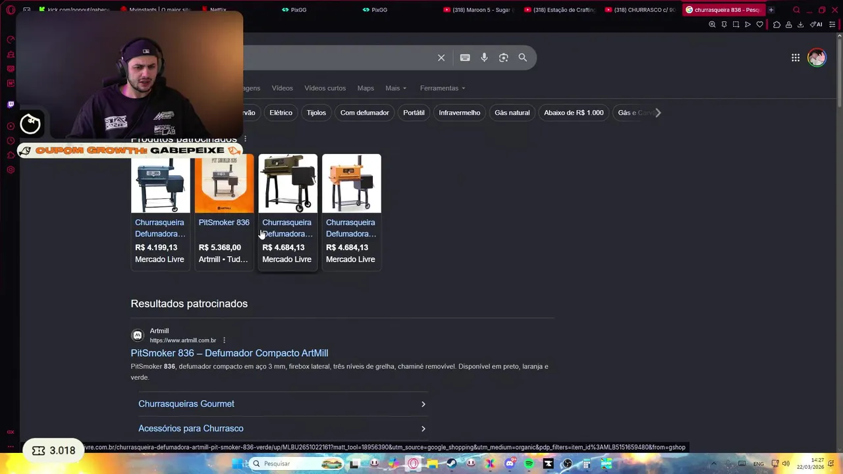Open PitSmoker 836 – Defumador Compacto ArtMill link
843x474 pixels.
[x=229, y=354]
